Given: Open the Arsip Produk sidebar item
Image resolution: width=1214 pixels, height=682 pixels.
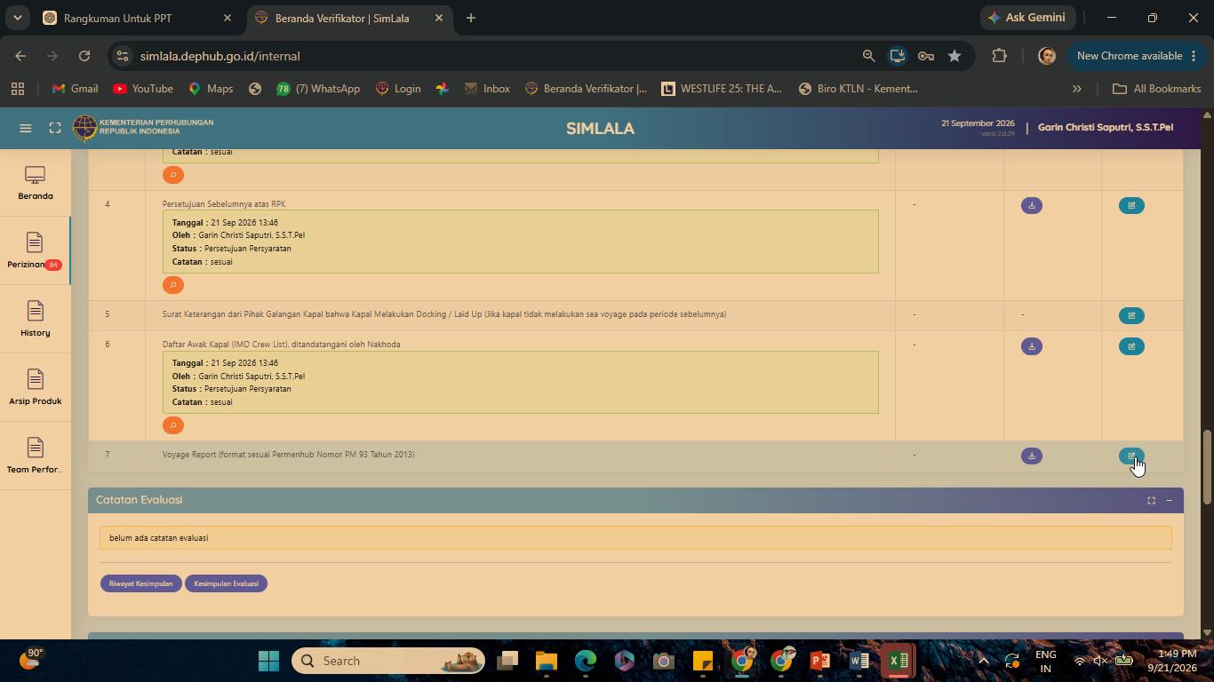Looking at the screenshot, I should pyautogui.click(x=35, y=387).
